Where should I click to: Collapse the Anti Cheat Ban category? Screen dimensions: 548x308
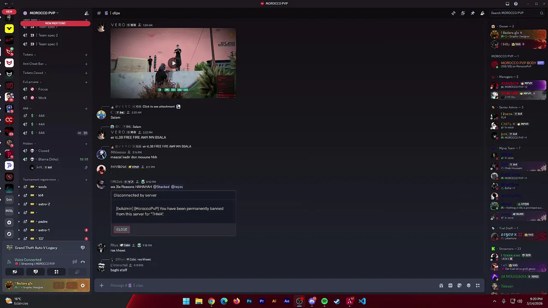35,64
